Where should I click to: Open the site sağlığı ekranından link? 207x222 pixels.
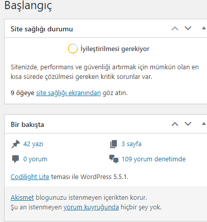click(x=68, y=93)
